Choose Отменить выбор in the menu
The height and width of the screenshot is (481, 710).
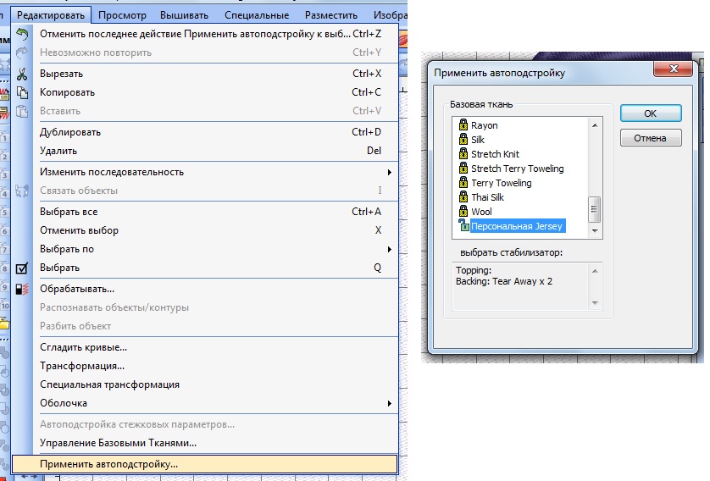click(x=205, y=230)
